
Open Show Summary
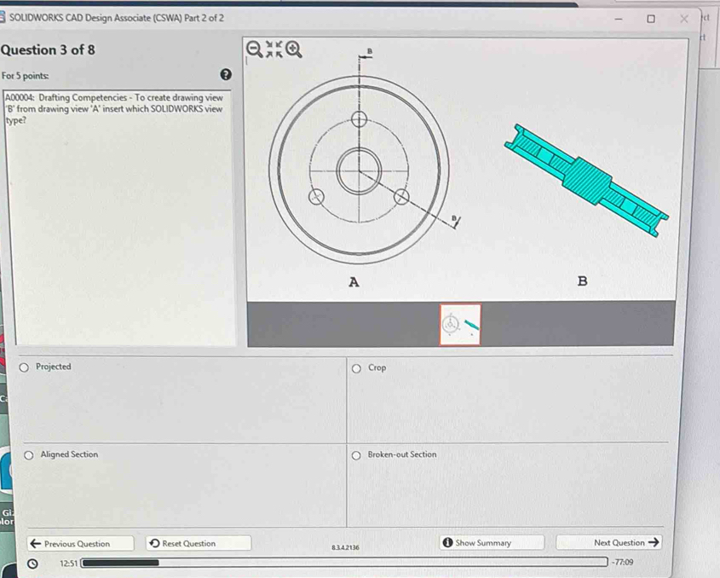pyautogui.click(x=492, y=543)
